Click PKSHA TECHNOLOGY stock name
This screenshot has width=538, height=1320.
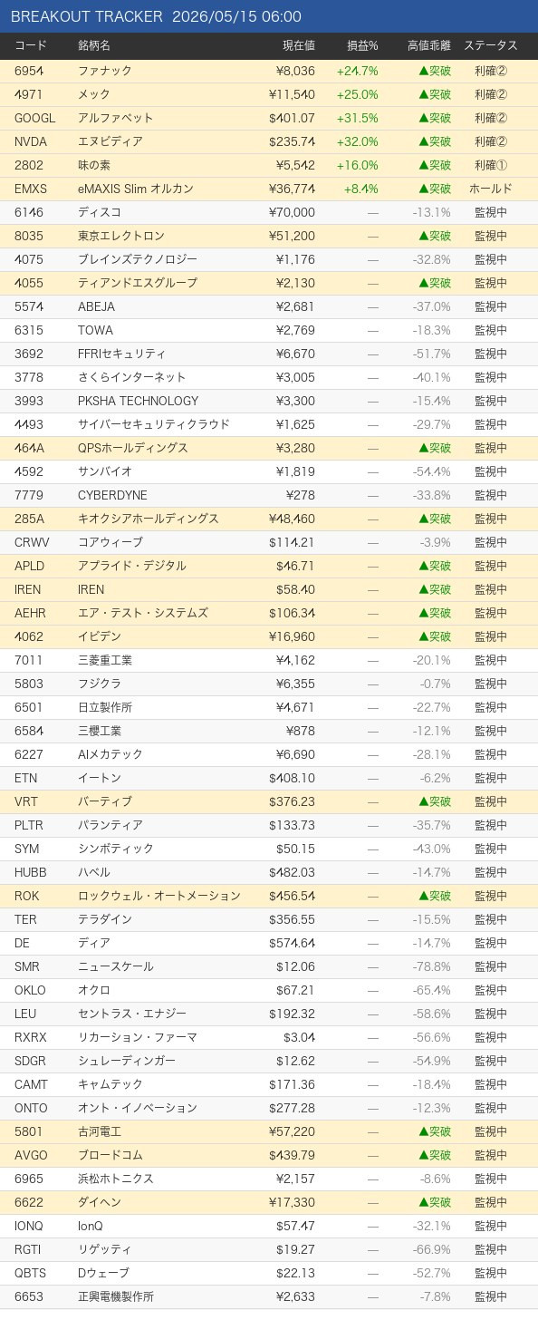138,401
